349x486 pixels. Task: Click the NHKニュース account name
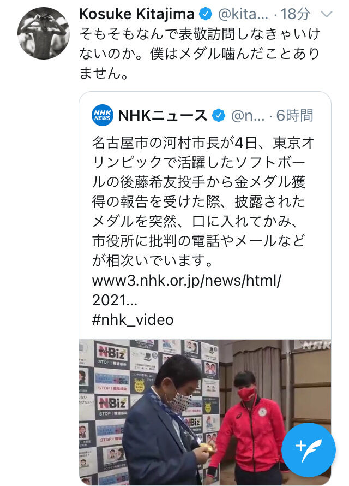coord(163,116)
